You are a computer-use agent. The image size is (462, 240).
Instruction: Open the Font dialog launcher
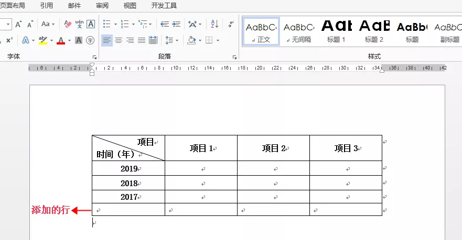pyautogui.click(x=94, y=58)
